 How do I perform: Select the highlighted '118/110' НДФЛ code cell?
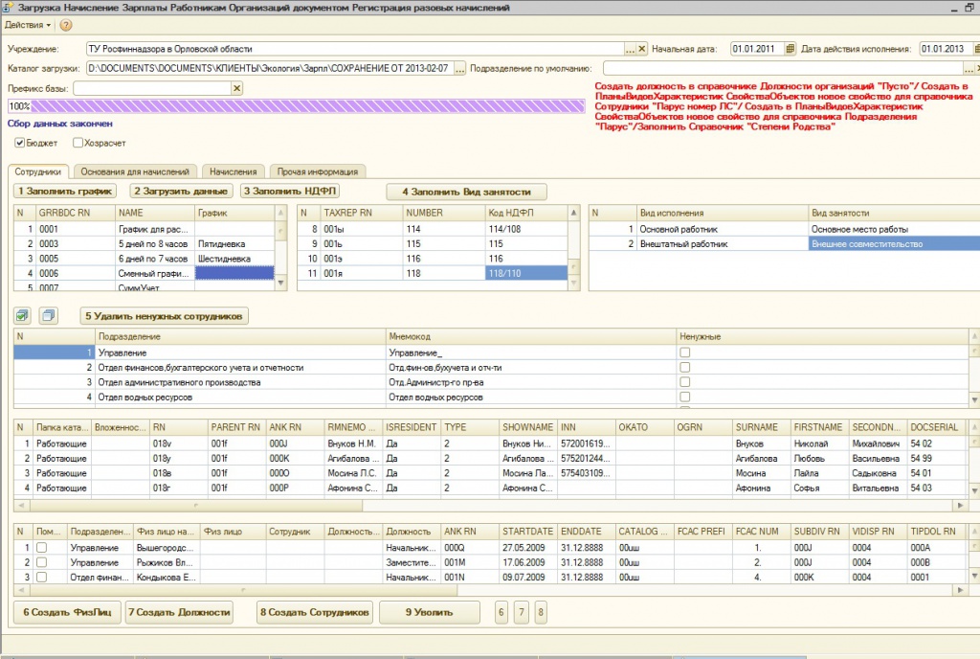[x=525, y=273]
